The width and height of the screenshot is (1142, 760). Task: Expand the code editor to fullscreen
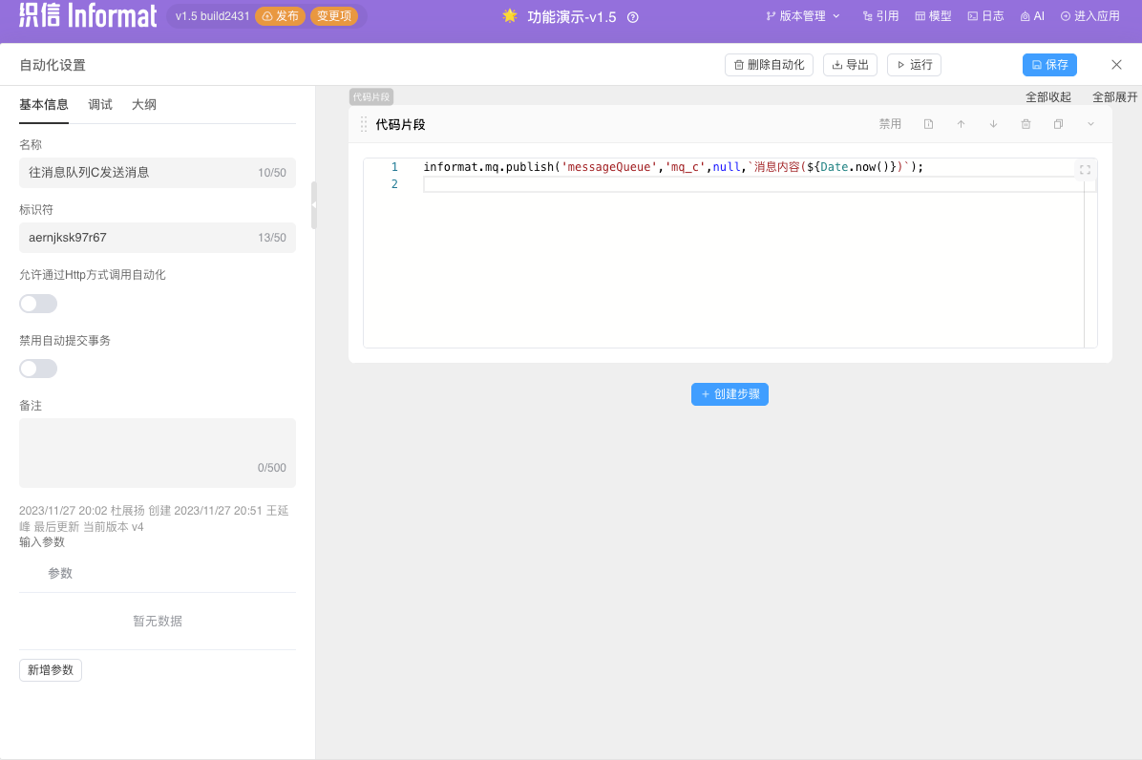[1085, 169]
